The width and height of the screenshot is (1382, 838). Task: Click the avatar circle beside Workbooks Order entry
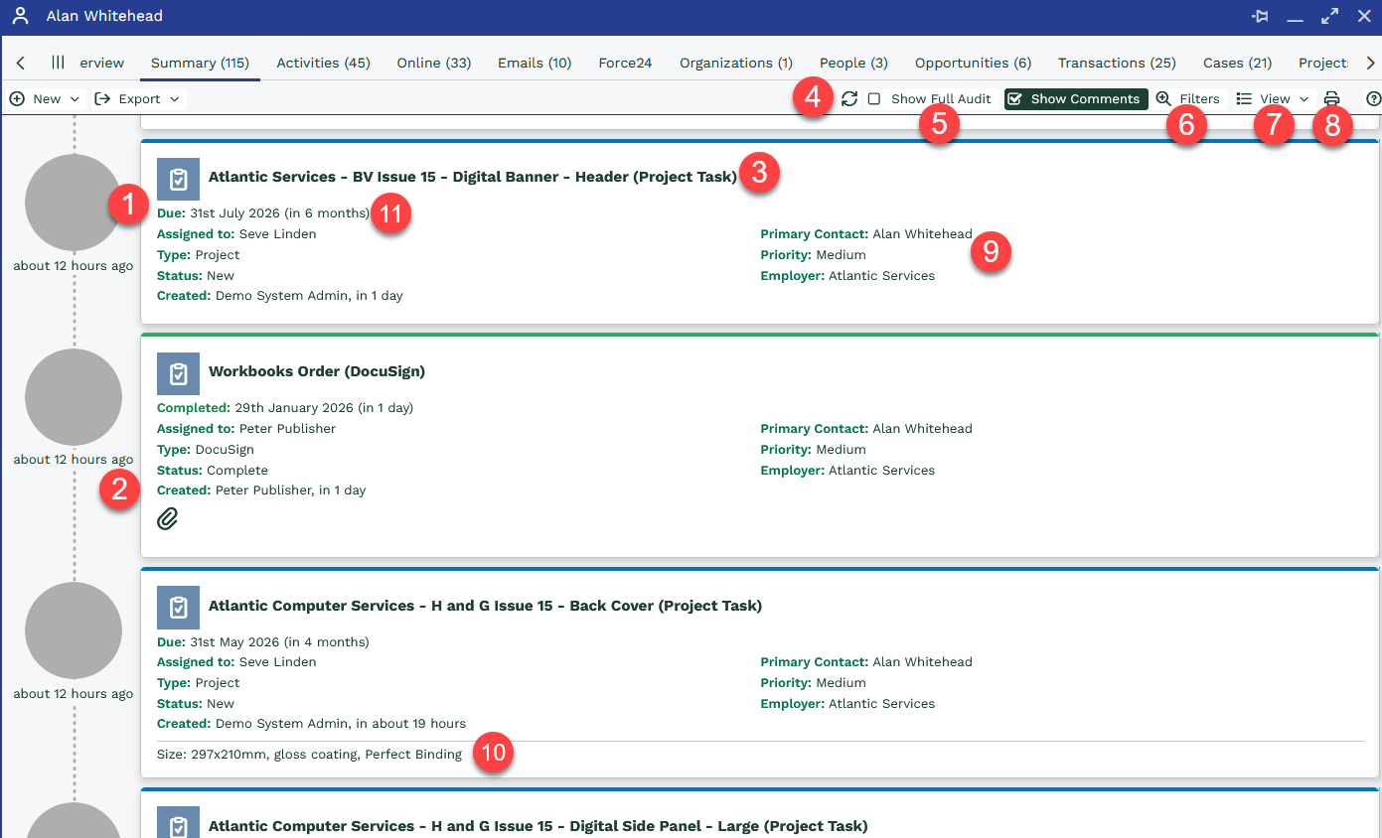[74, 397]
